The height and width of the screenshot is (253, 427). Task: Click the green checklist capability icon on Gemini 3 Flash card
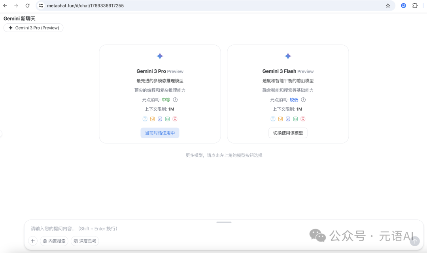[296, 119]
